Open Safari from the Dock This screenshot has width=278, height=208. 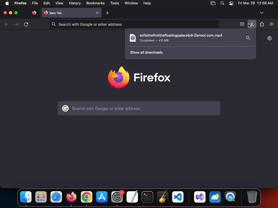tap(56, 197)
